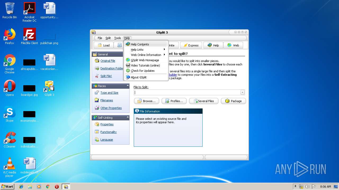The image size is (339, 190).
Task: Open the Tools menu
Action: [118, 38]
